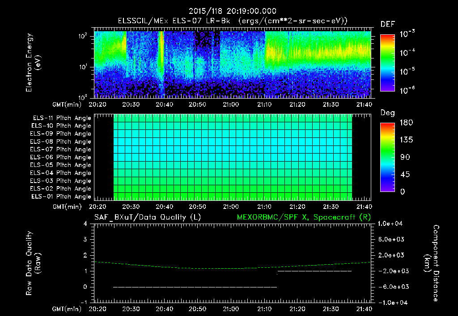458x316 pixels.
Task: Click the 180 tick on Deg scale
Action: pos(406,122)
